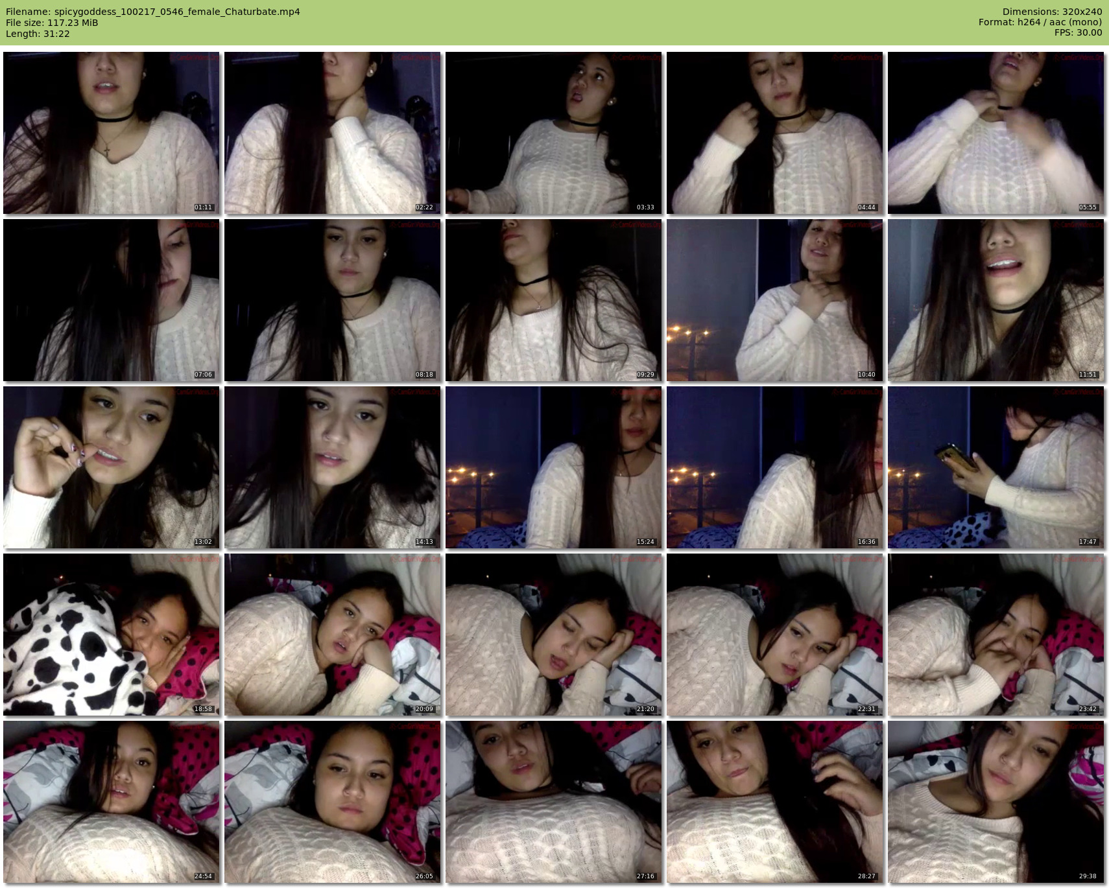Click the thumbnail timestamped 27:16

click(553, 802)
